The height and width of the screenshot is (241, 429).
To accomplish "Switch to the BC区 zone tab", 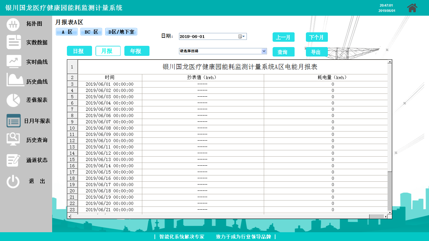I will pos(91,32).
